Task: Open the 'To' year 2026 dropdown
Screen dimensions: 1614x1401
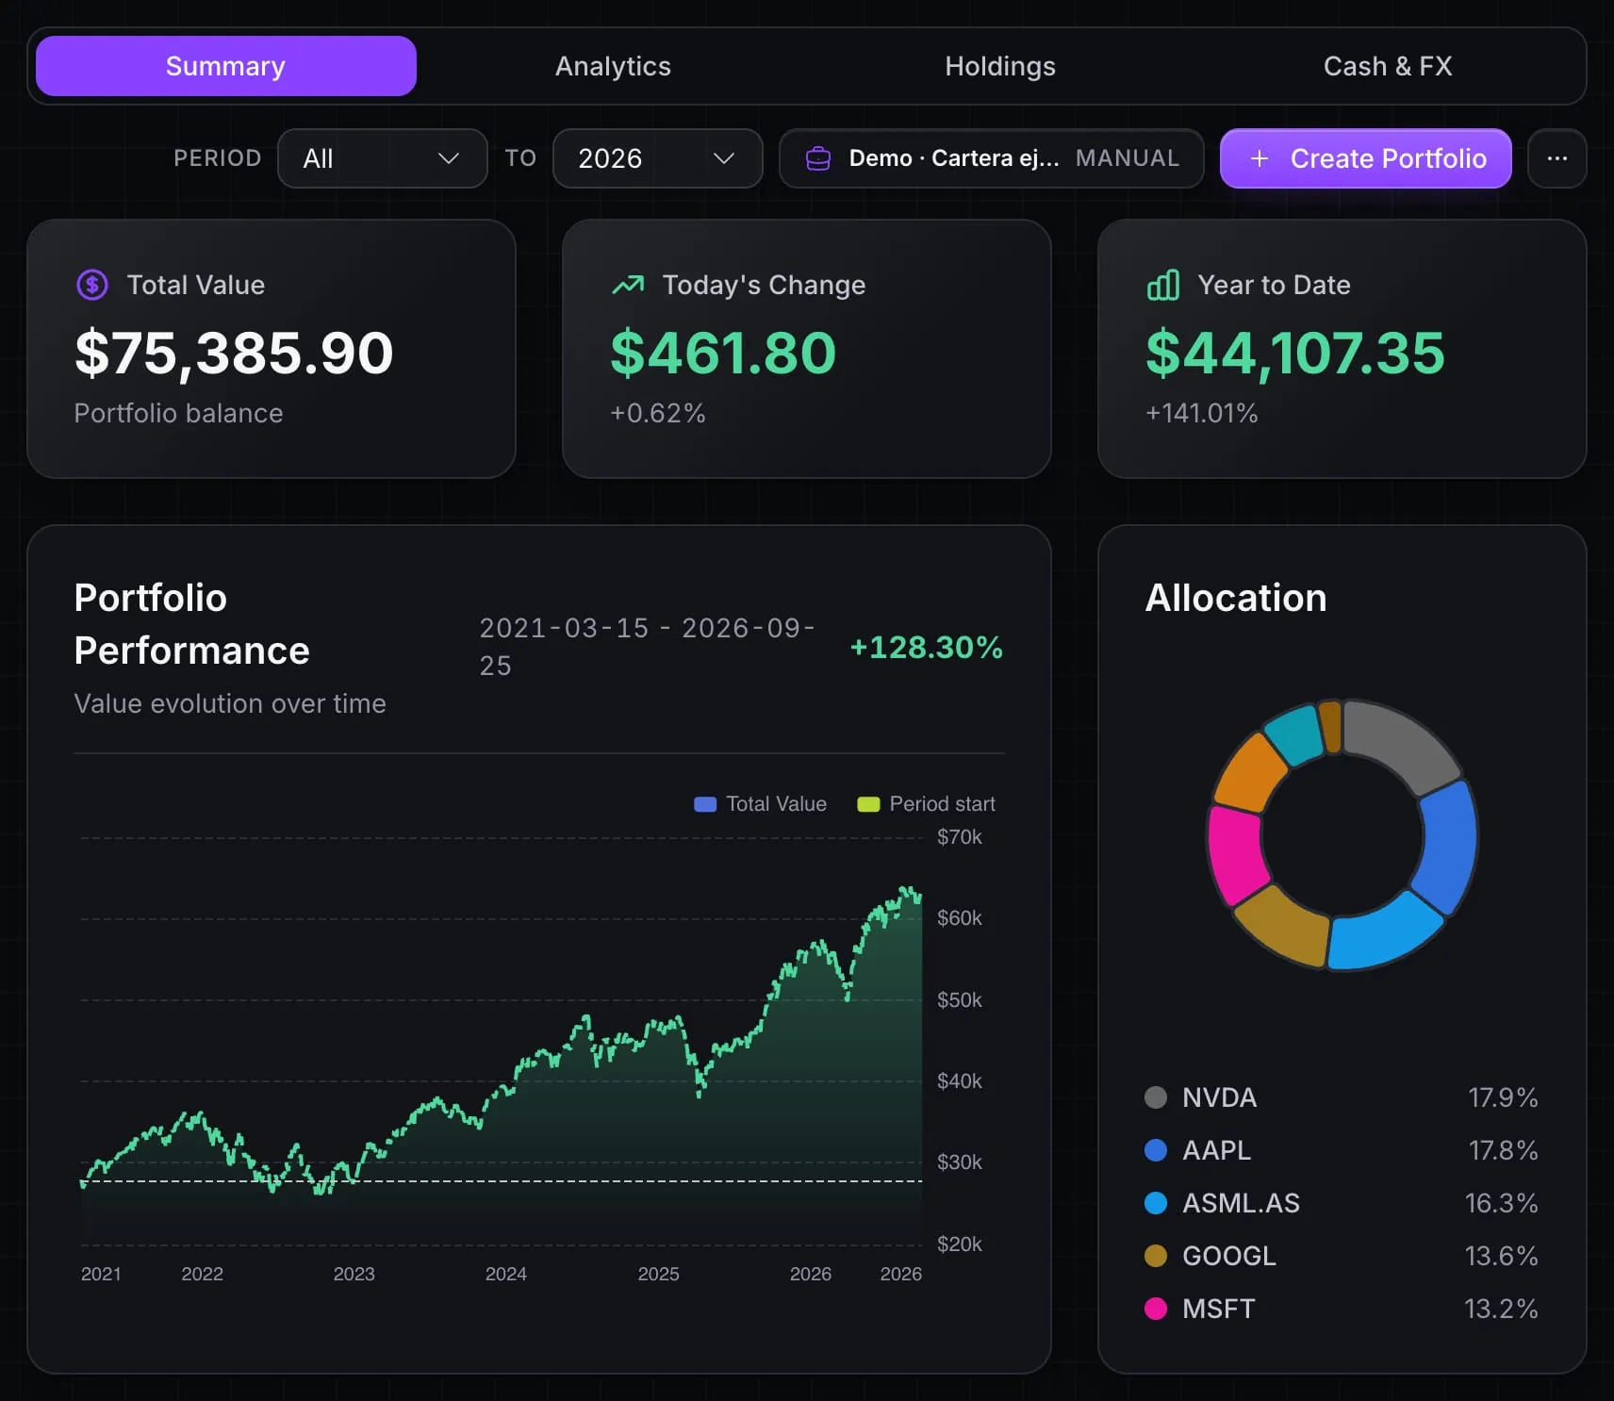Action: (658, 158)
